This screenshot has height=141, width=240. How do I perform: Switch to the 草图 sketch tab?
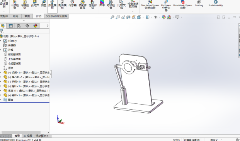tap(27, 16)
